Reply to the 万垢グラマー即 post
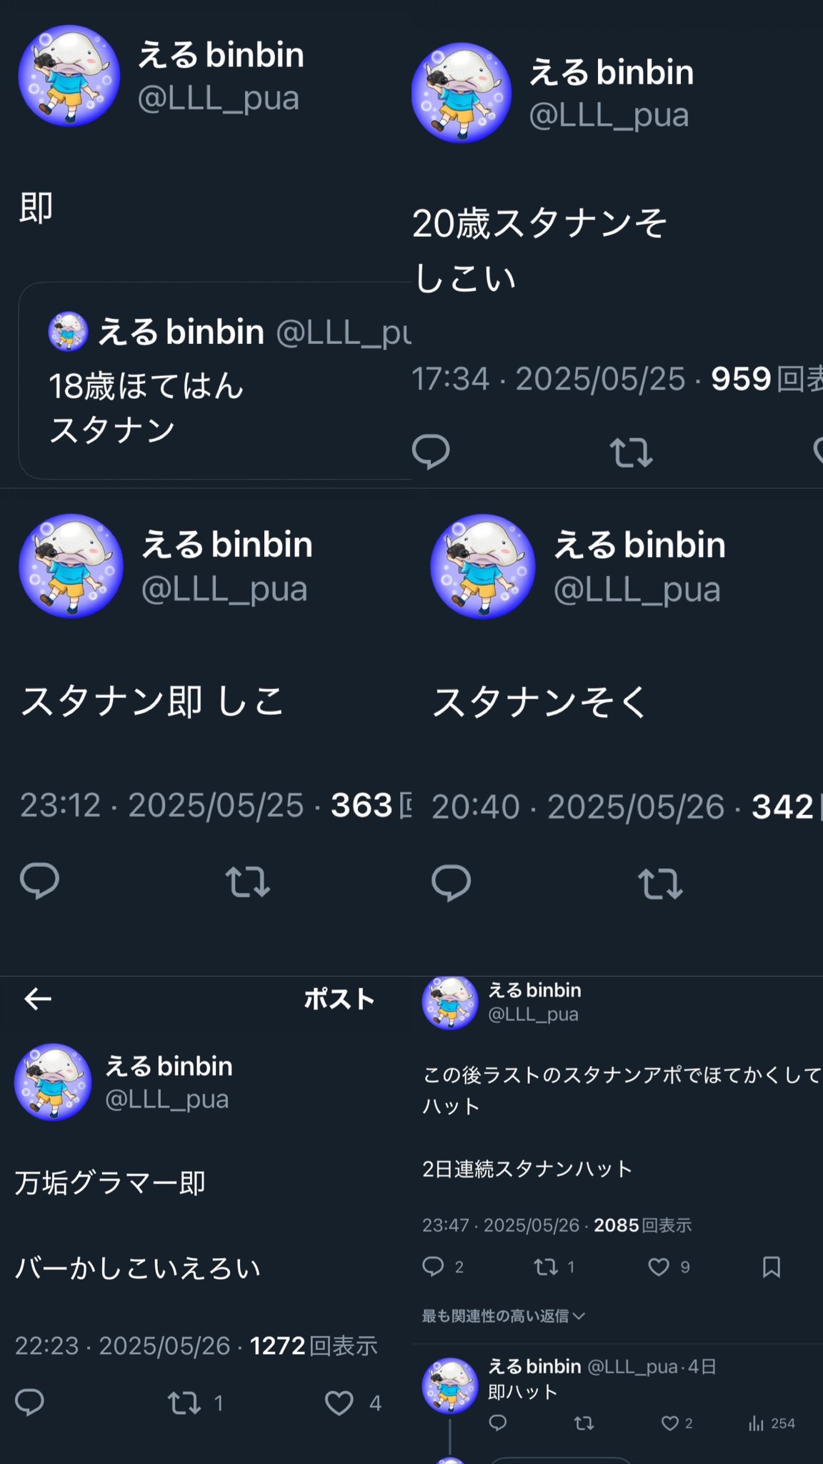Screen dimensions: 823x1464 point(30,1403)
